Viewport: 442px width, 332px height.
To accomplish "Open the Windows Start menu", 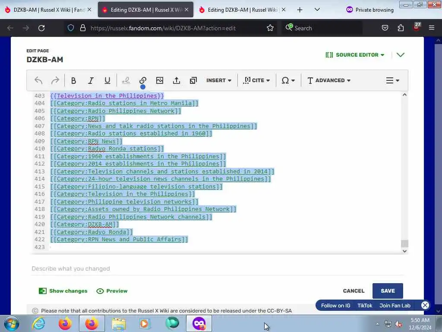I will click(12, 323).
